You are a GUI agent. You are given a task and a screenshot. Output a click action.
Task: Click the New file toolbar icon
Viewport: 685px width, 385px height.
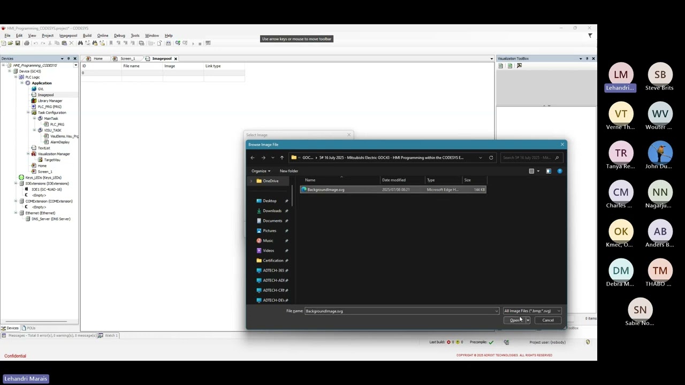tap(4, 43)
